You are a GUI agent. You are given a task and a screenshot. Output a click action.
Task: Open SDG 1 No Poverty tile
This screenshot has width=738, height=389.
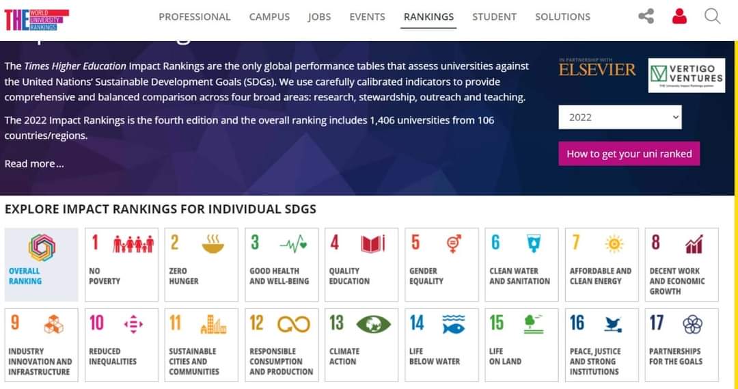122,265
